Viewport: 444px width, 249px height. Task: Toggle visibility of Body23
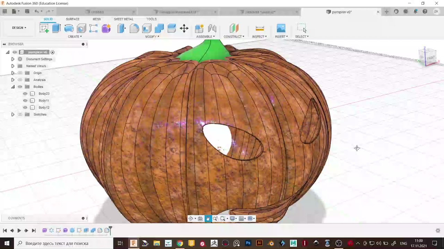click(x=25, y=94)
